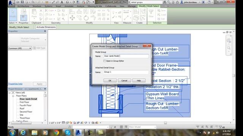Click the Measure between two references icon

tap(126, 11)
